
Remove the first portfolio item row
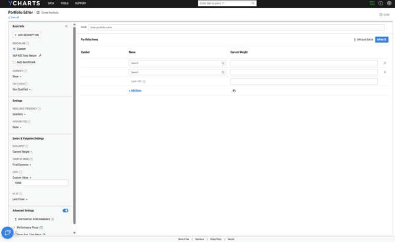385,63
